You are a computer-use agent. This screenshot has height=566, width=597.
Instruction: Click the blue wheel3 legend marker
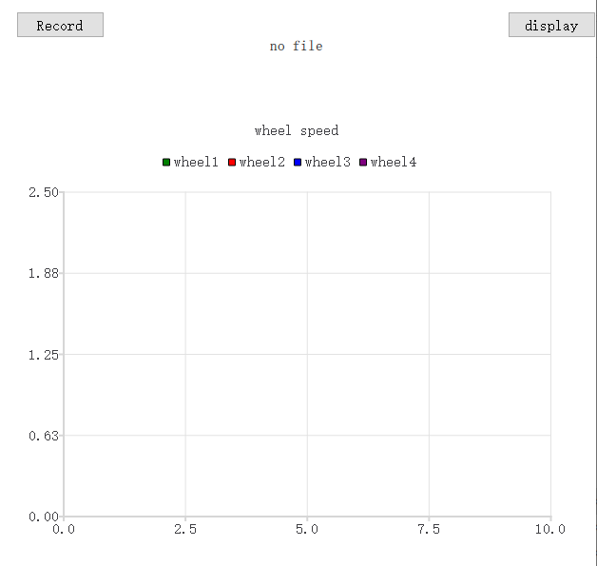(x=298, y=163)
